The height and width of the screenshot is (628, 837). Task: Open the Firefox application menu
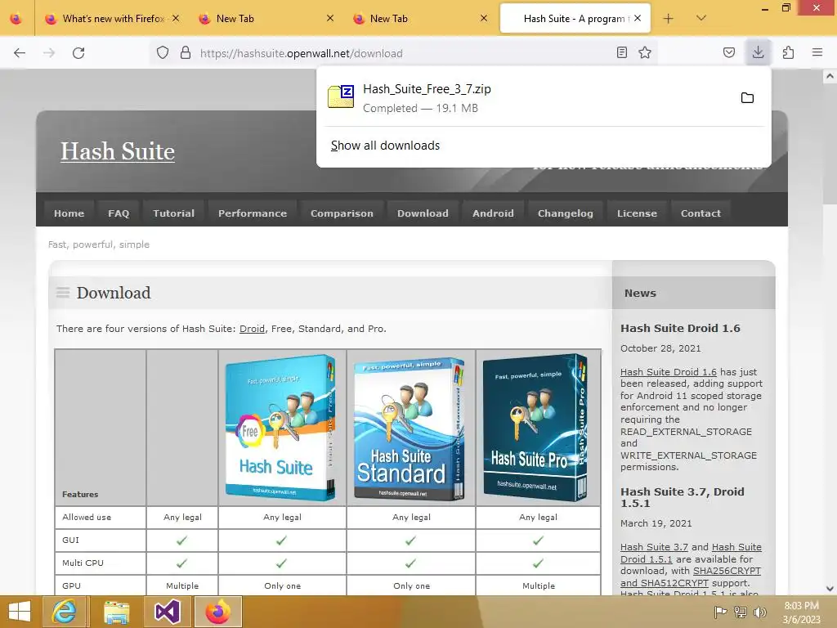(817, 53)
